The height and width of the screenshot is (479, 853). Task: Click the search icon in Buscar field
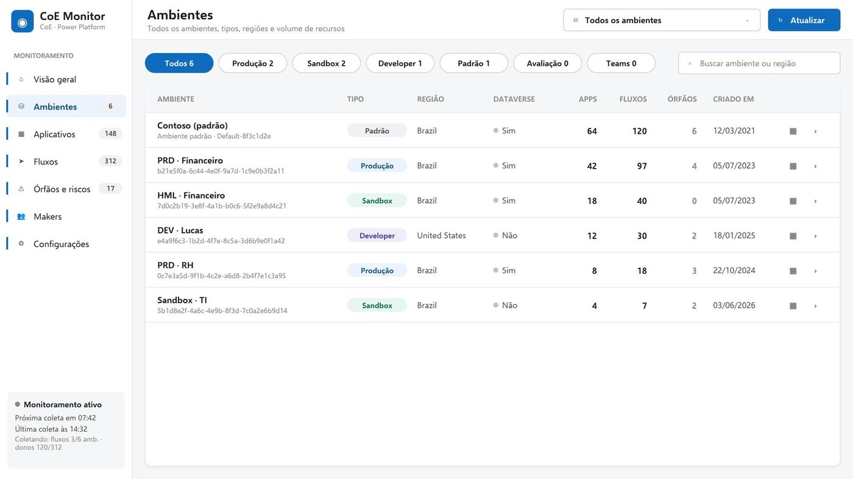[690, 63]
